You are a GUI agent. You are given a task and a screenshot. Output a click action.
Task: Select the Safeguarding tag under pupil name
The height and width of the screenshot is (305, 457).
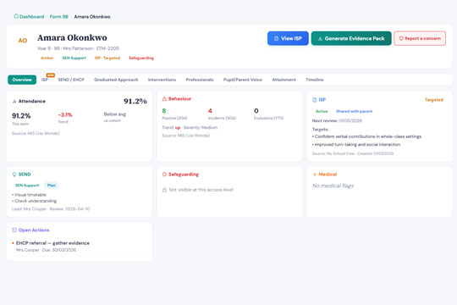pyautogui.click(x=141, y=58)
